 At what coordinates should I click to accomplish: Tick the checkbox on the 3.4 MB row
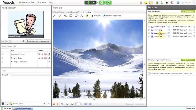click(x=194, y=36)
